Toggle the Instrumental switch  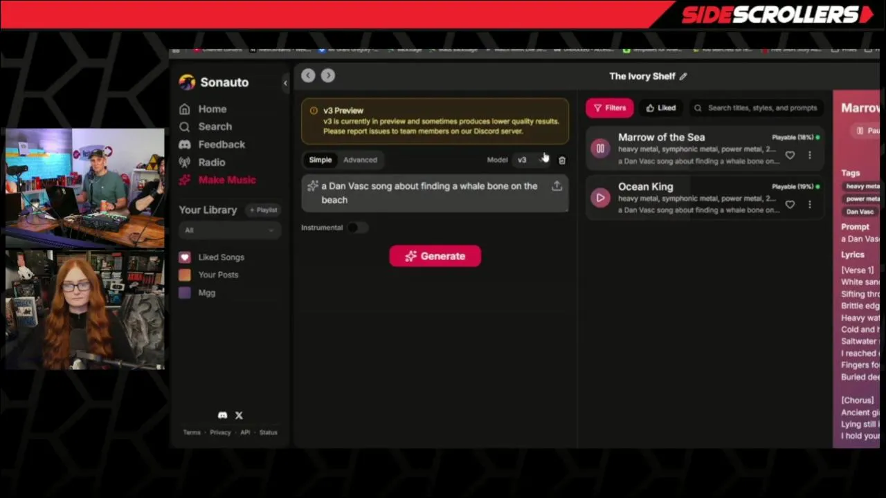(357, 228)
